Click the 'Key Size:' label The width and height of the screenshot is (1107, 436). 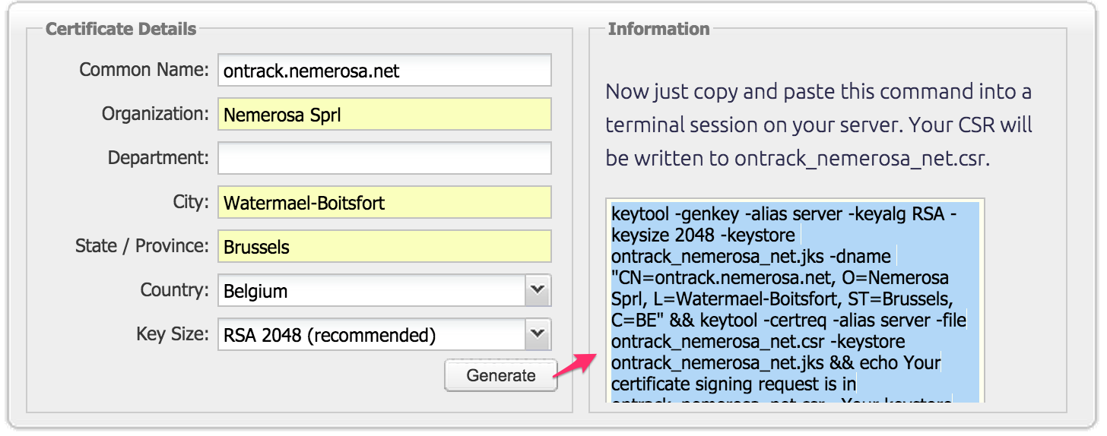(x=173, y=334)
